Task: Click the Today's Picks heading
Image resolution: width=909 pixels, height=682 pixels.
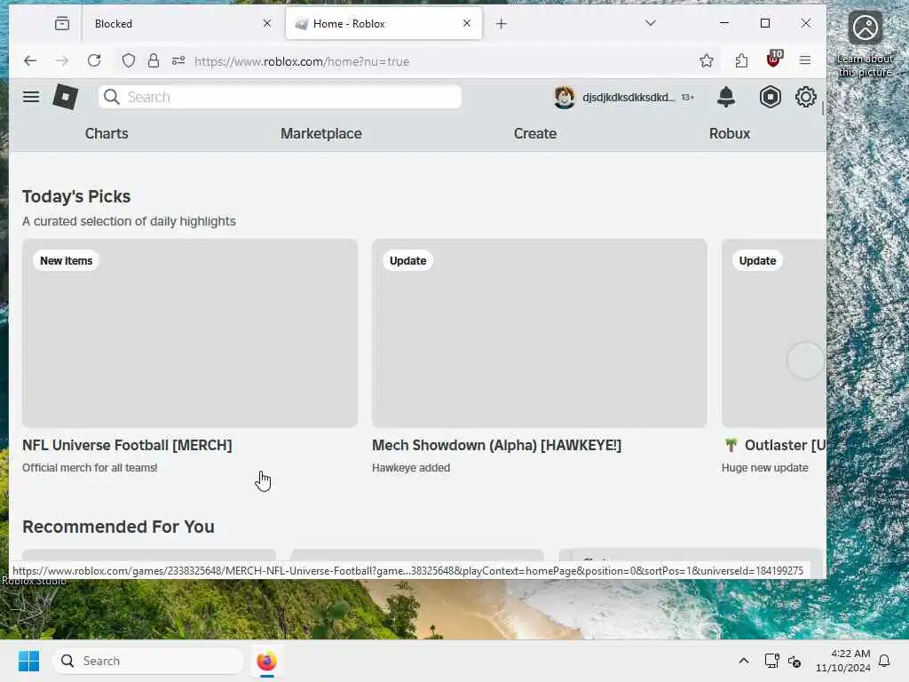Action: [x=76, y=196]
